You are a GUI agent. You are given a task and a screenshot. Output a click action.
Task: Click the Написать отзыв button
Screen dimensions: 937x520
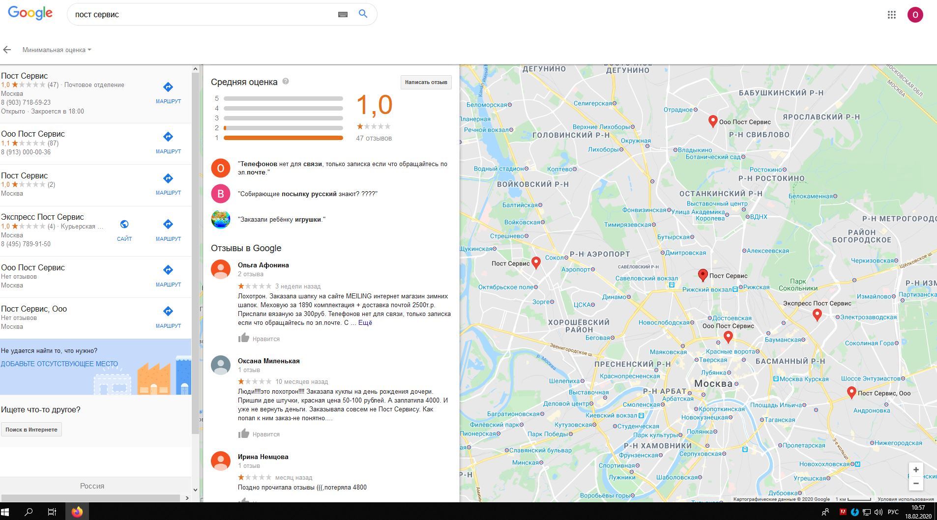pos(426,82)
